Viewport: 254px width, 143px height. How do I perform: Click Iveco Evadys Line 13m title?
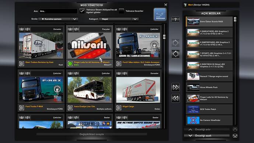[x=84, y=107]
